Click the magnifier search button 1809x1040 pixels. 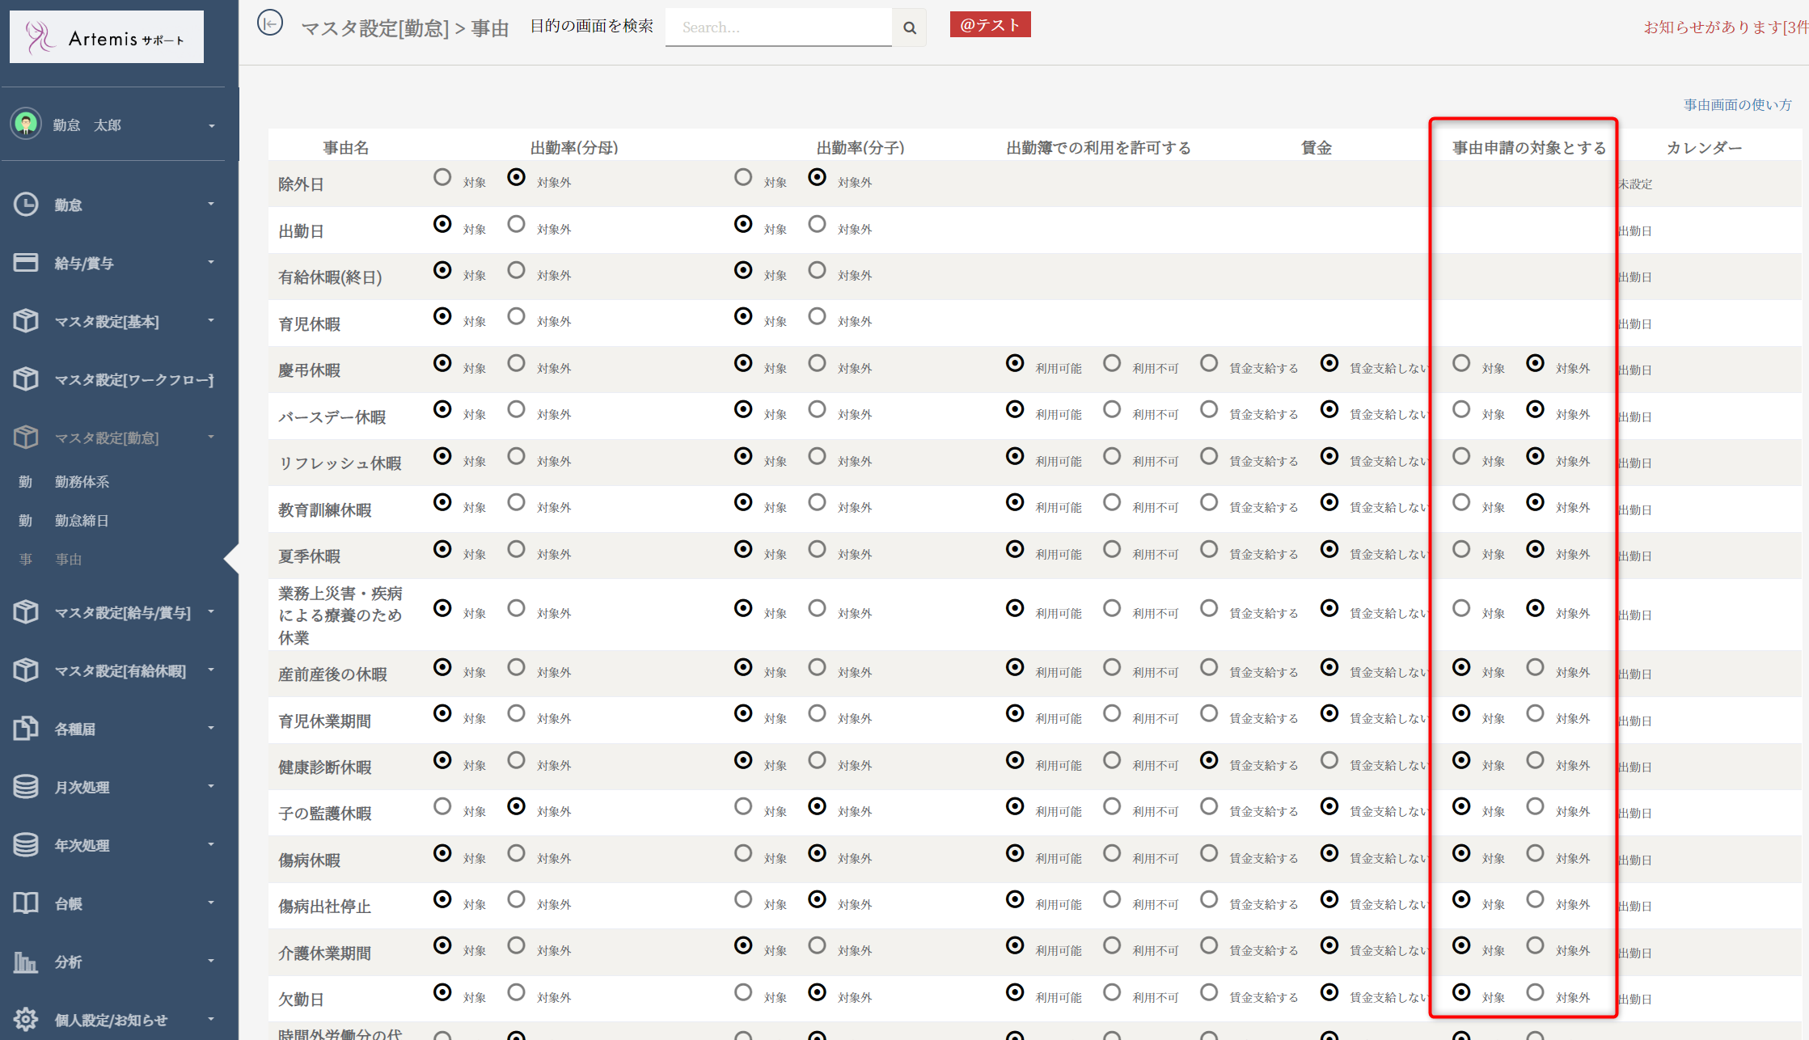910,27
